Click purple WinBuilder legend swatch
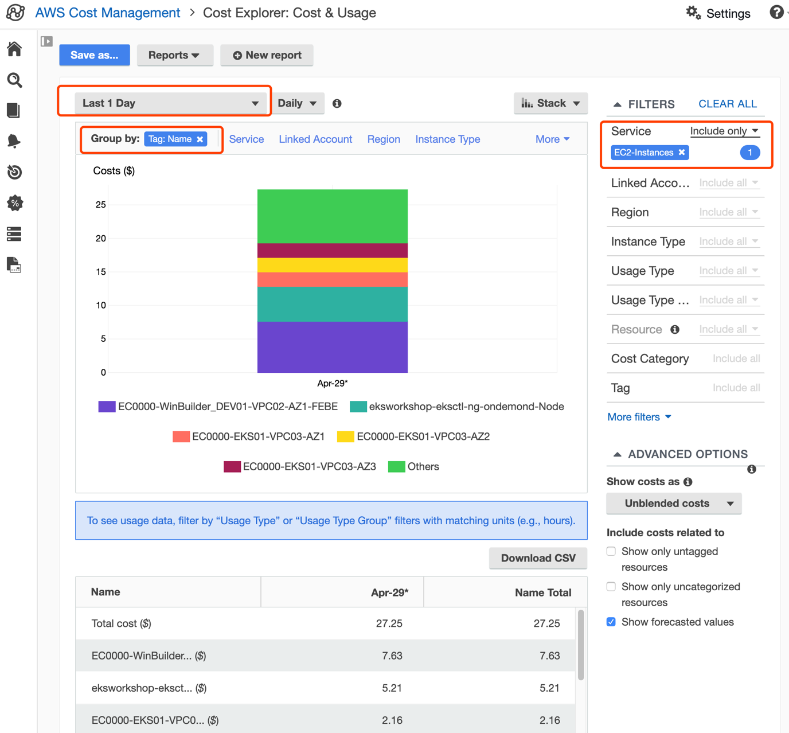 click(x=107, y=407)
